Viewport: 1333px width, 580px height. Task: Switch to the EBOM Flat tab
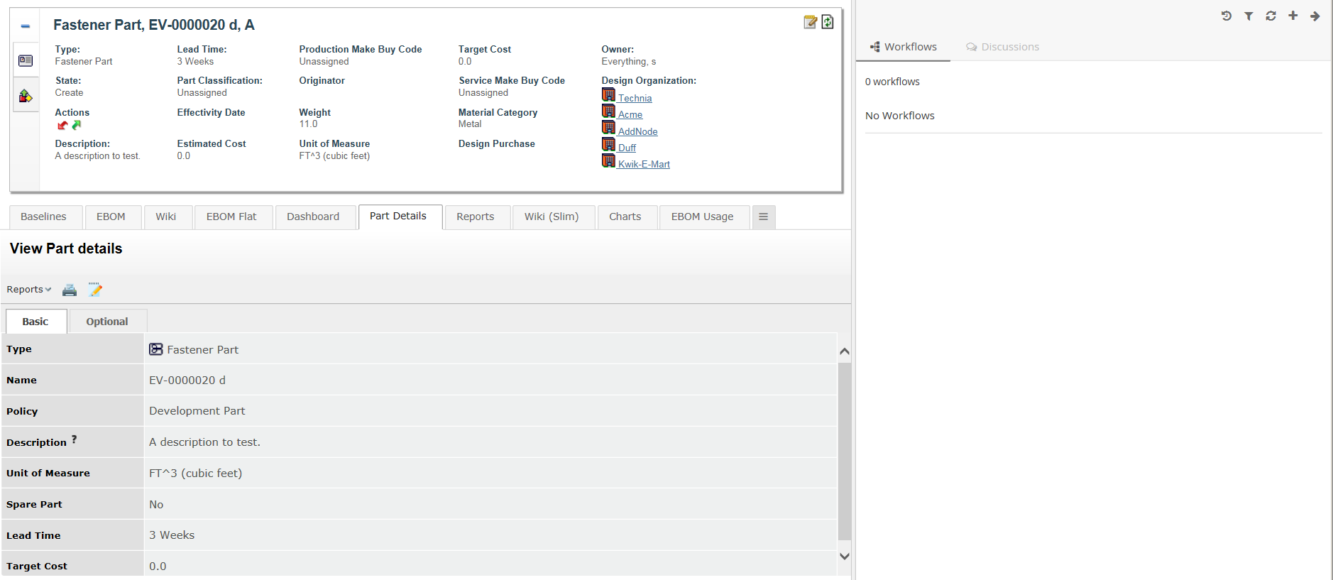point(231,217)
